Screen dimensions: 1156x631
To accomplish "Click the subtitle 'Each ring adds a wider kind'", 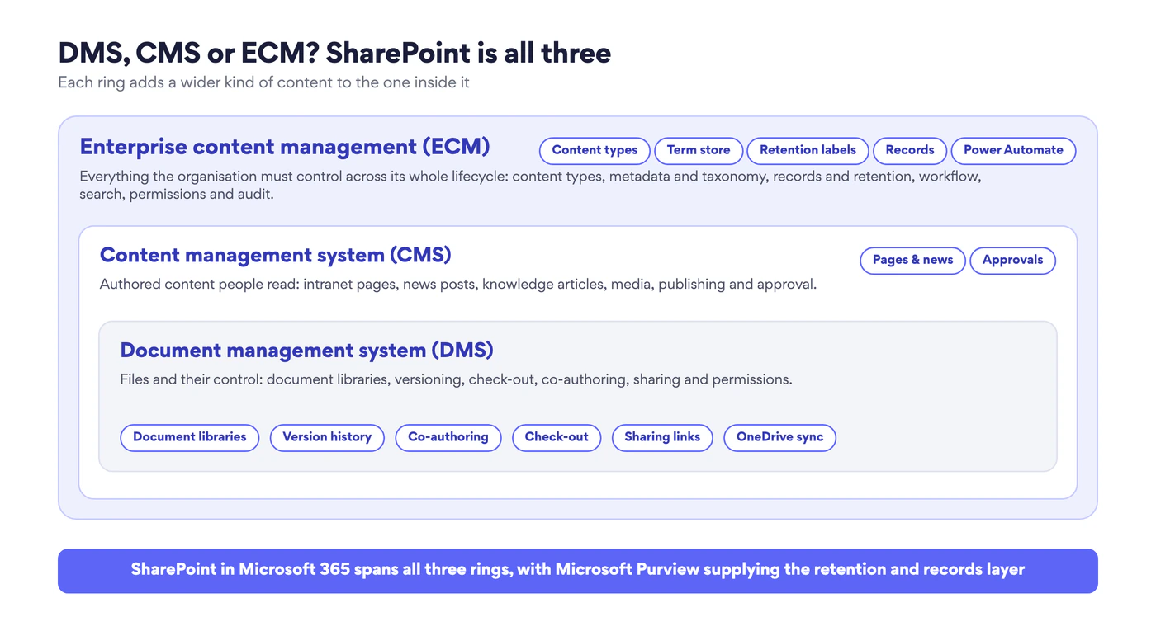I will (x=263, y=82).
